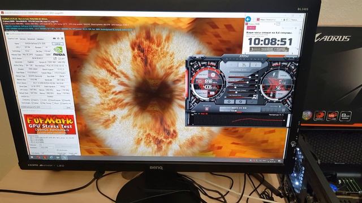Switch to the Advanced tab in GPU-Z
The width and height of the screenshot is (362, 203).
(31, 39)
